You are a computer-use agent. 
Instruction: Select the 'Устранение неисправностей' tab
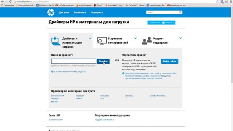click(x=115, y=40)
